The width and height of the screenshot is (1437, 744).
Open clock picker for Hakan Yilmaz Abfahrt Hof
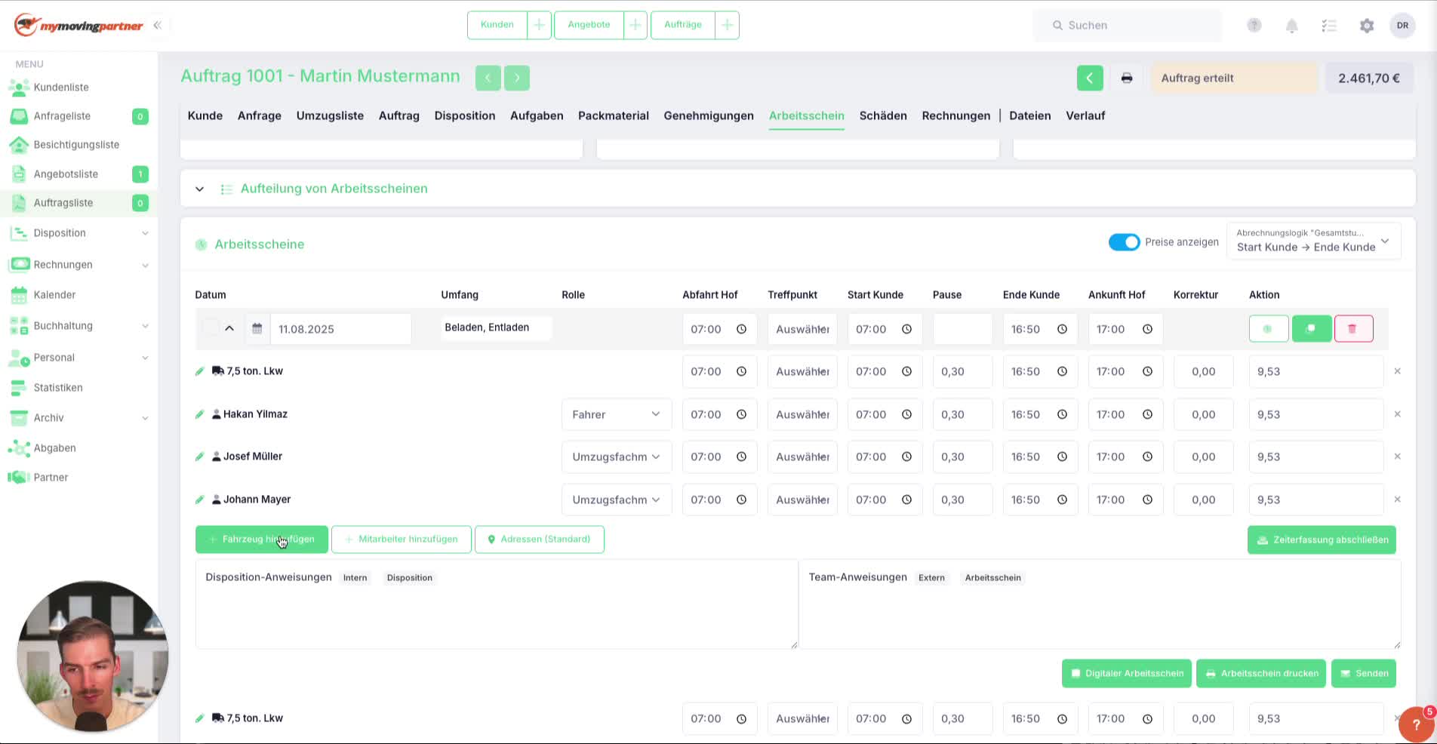(x=741, y=414)
